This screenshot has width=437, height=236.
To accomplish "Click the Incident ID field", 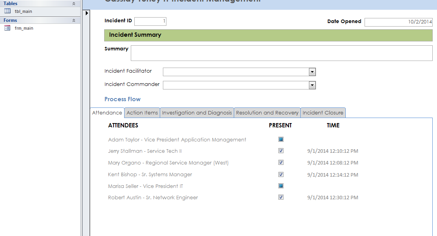I will [x=150, y=21].
